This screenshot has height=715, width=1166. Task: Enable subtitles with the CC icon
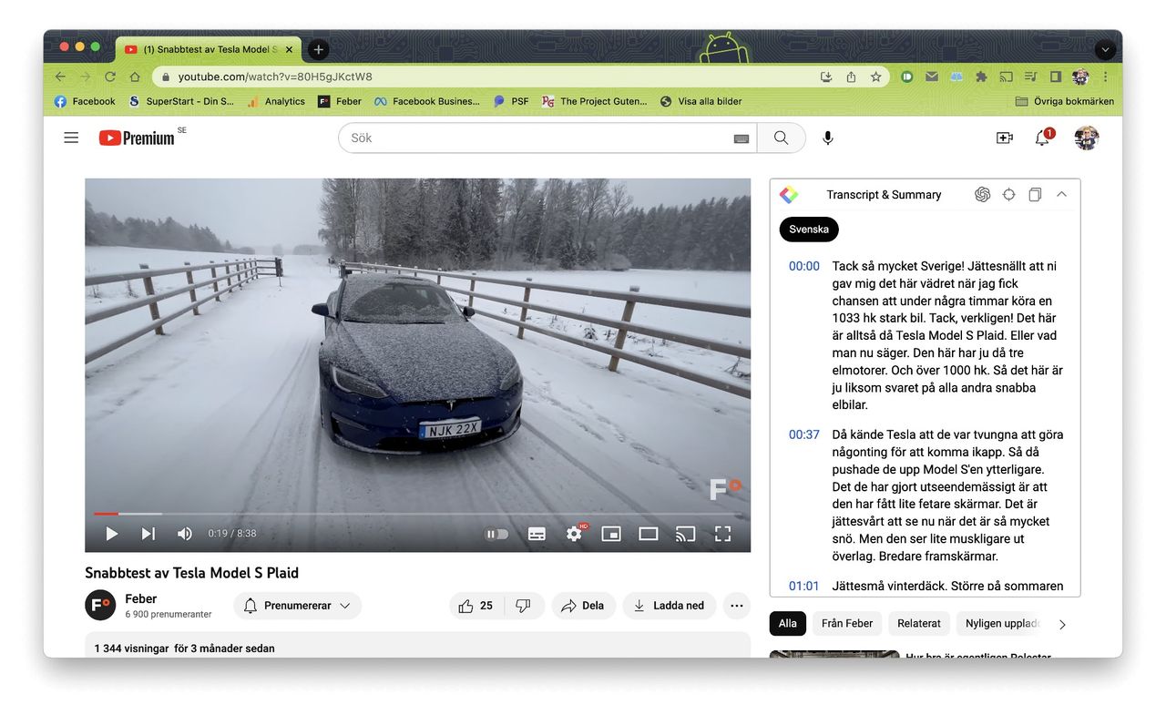pos(537,534)
